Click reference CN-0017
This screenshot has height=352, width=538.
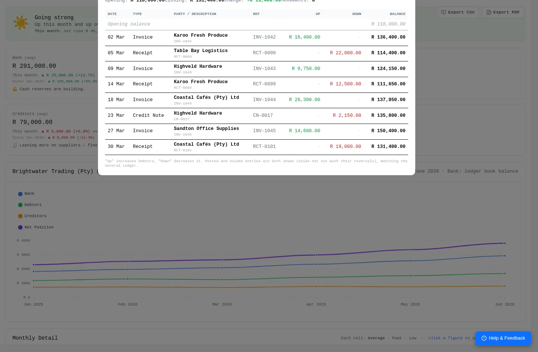point(263,116)
